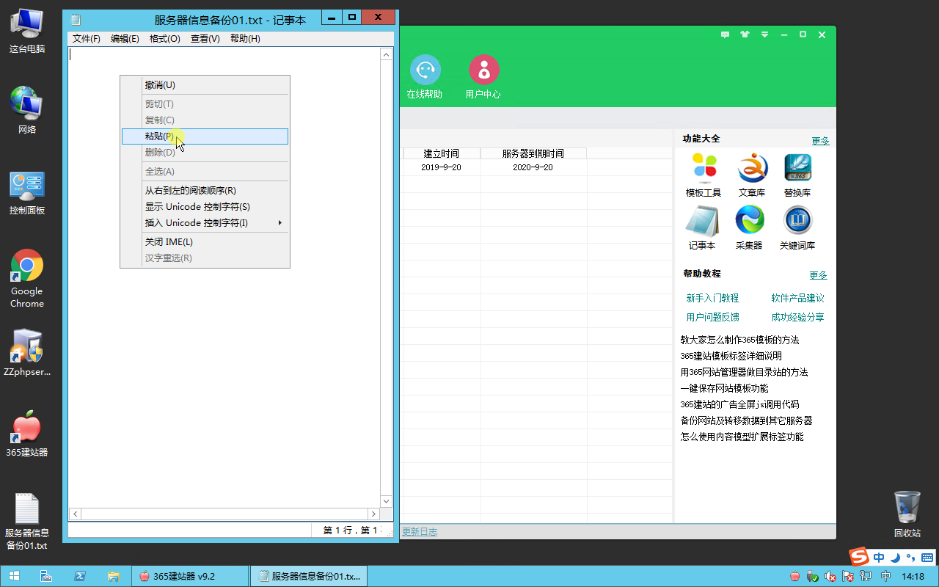Screen dimensions: 939x587
Task: Click the Action Center flag tray icon
Action: 848,577
